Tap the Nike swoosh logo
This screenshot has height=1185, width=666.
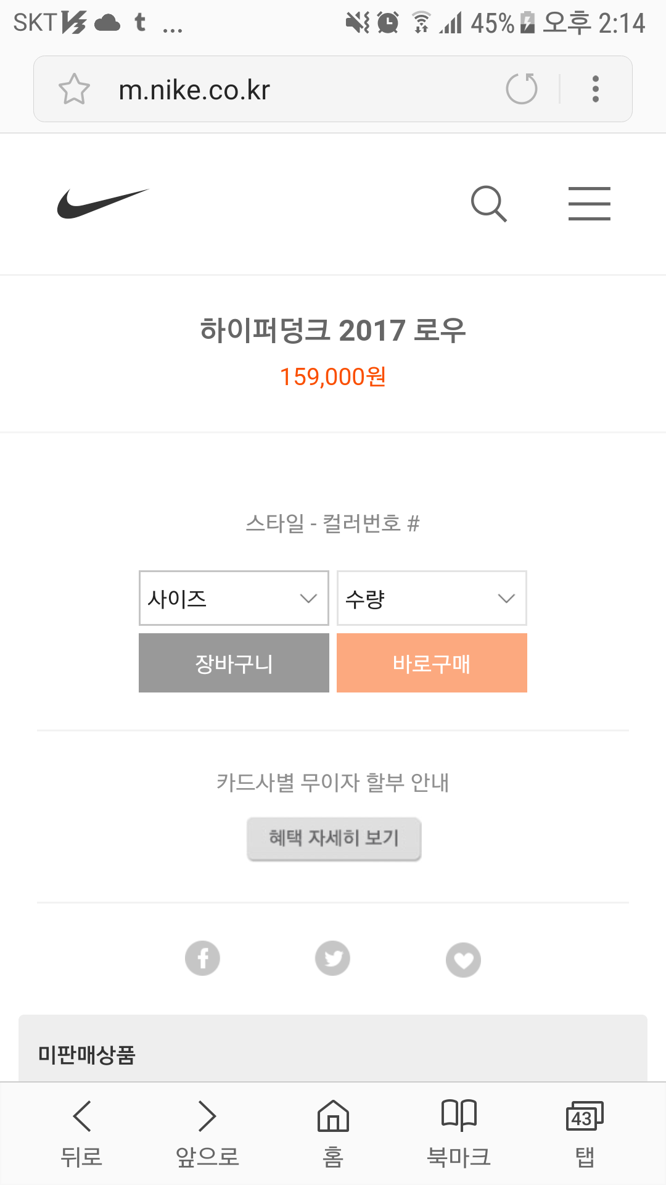(102, 204)
